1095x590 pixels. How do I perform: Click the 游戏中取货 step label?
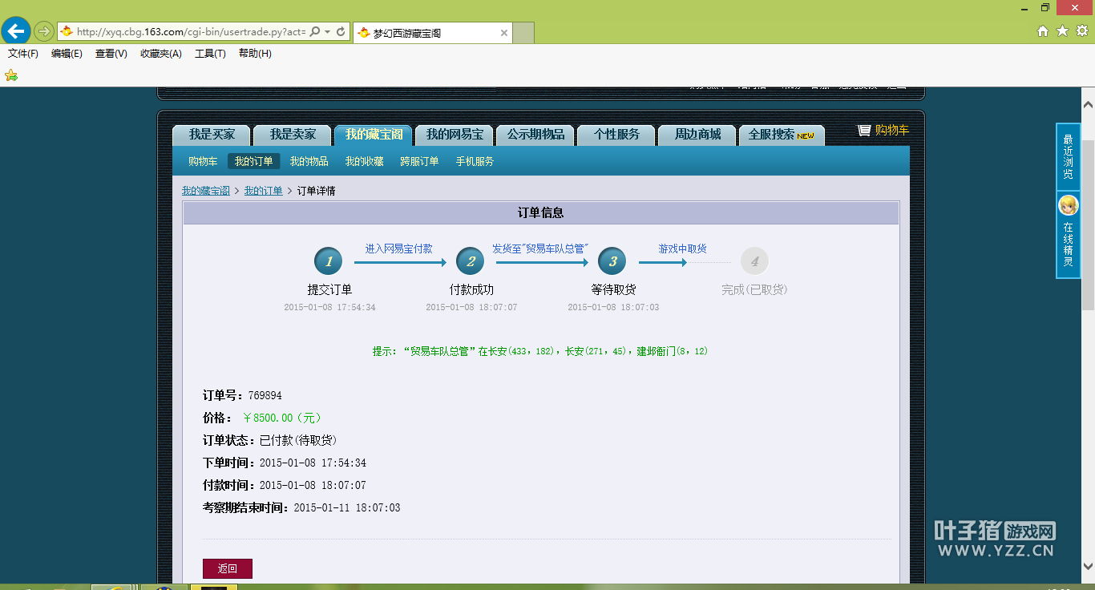point(683,249)
